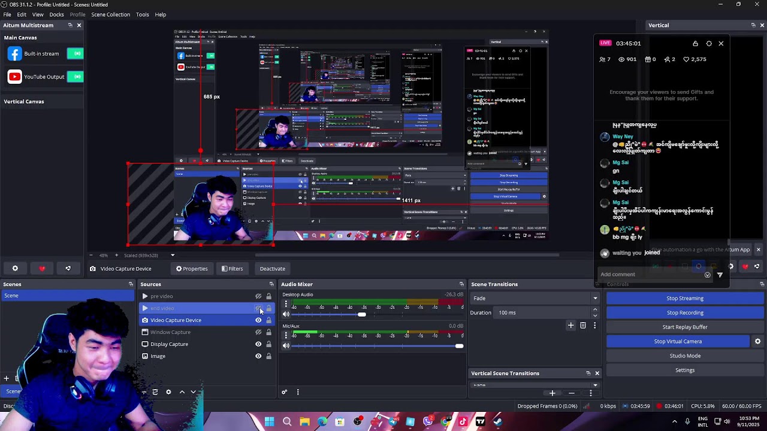Open View menu

[x=38, y=14]
